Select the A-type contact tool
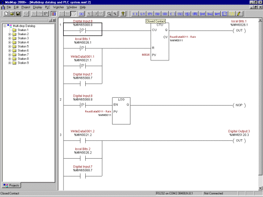This screenshot has width=263, height=197. tap(165, 14)
